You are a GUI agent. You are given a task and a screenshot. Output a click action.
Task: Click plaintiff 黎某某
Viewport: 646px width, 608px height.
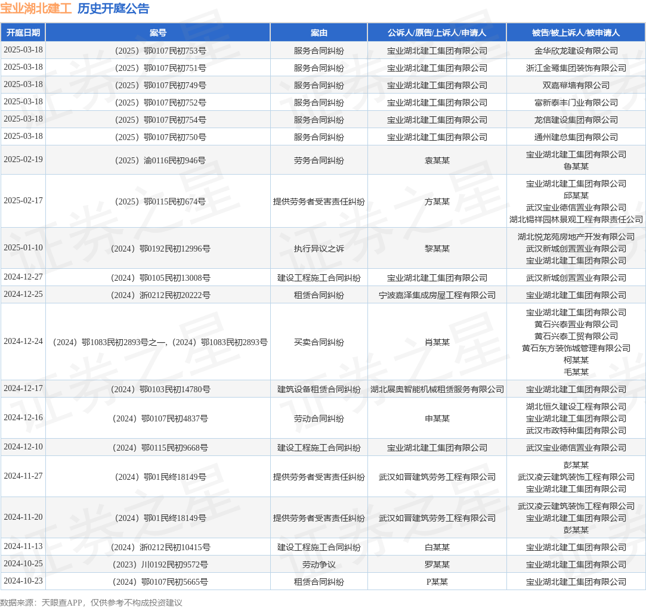click(437, 249)
